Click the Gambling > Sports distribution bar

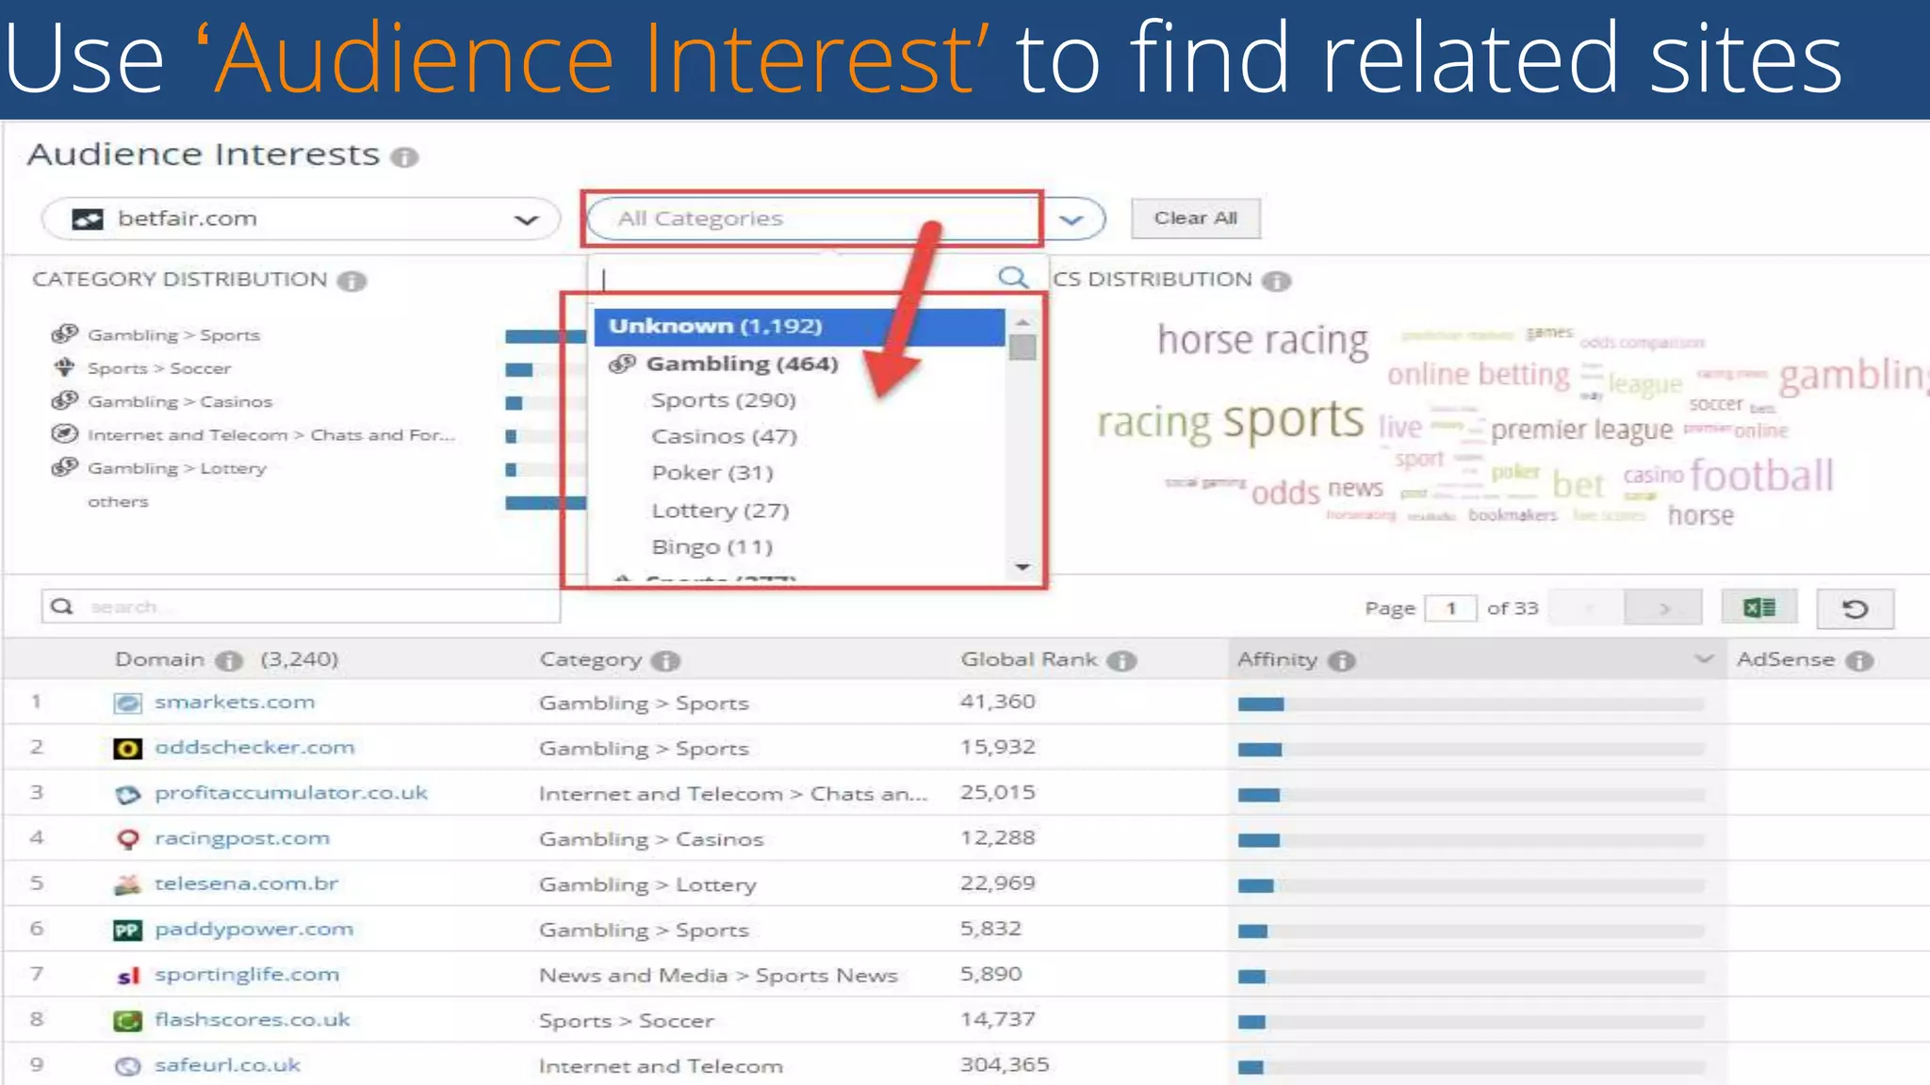tap(546, 336)
